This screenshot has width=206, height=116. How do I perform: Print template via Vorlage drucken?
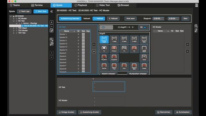[x=67, y=112]
